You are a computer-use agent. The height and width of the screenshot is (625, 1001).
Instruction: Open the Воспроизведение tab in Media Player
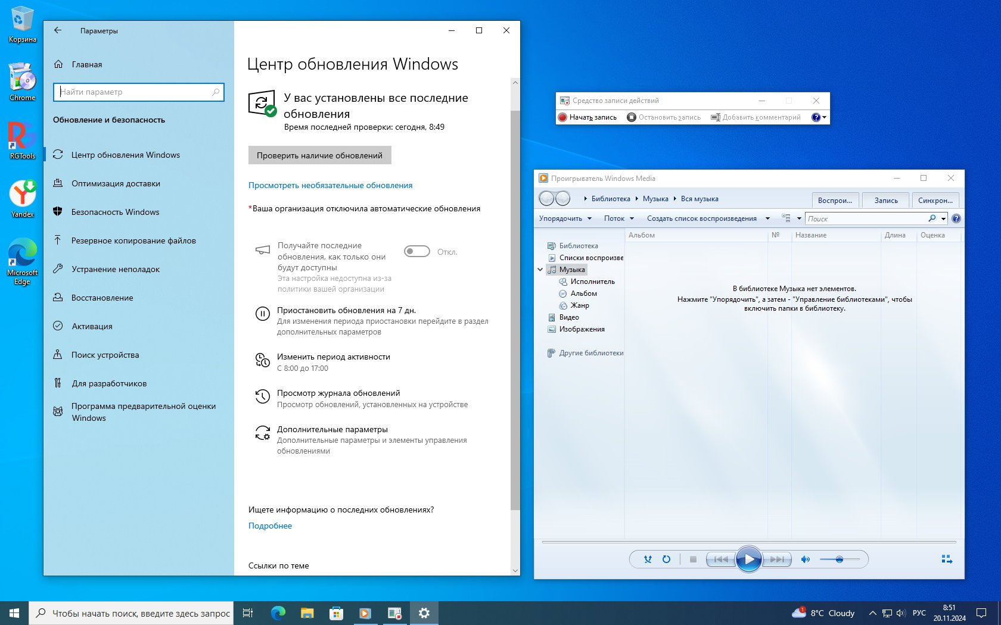pos(835,201)
